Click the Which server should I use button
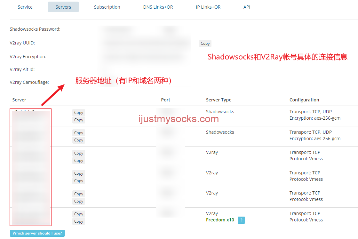This screenshot has height=239, width=358. point(37,233)
